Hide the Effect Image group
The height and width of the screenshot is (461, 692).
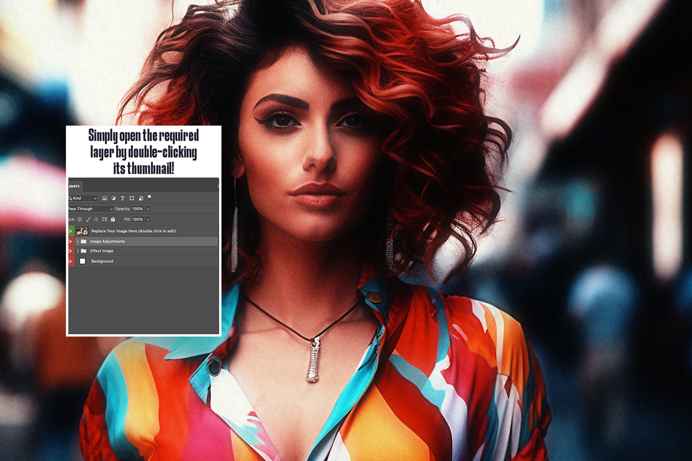tap(70, 251)
